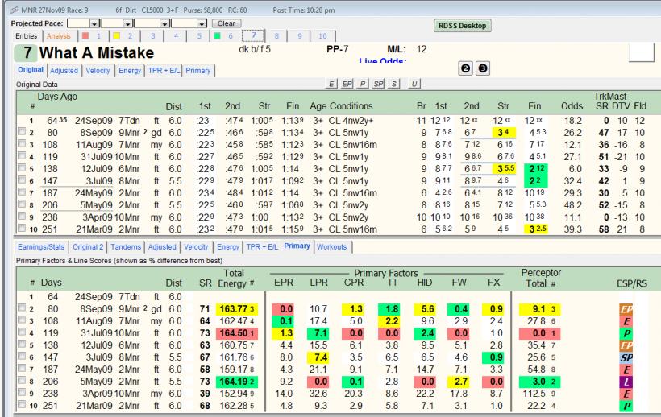
Task: Click the TrkMast SR column header
Action: click(x=602, y=106)
